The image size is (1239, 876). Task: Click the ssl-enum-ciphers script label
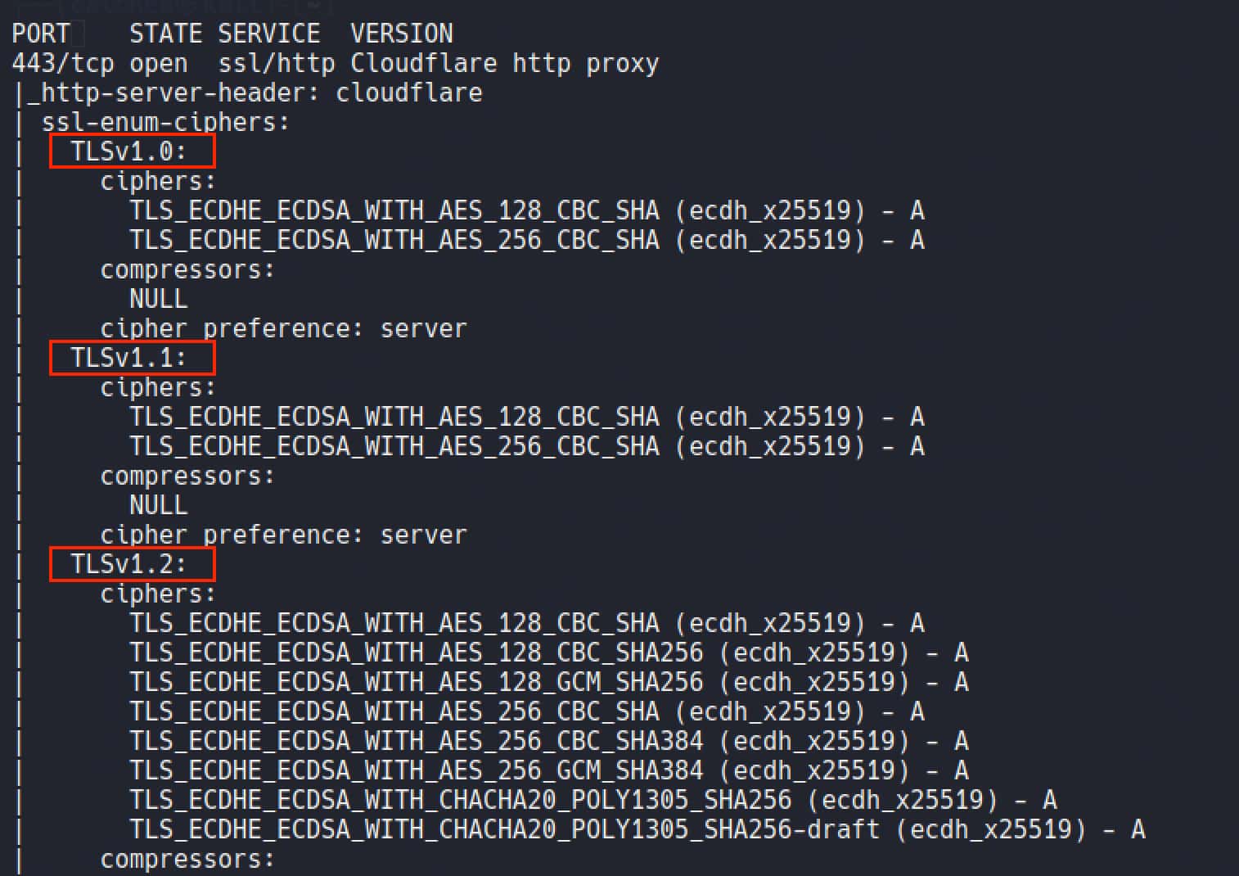165,122
